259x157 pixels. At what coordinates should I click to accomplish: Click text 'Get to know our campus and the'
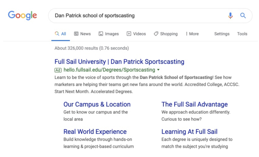[x=96, y=112]
